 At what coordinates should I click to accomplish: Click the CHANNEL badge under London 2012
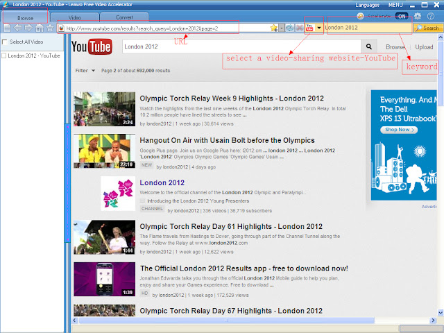[152, 209]
